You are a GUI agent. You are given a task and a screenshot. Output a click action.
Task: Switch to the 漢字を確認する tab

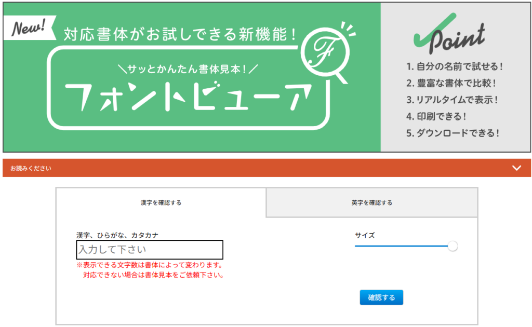point(161,202)
